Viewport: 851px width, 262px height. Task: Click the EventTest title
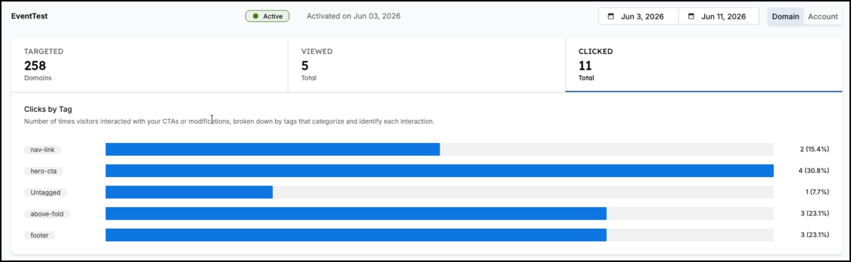coord(30,16)
